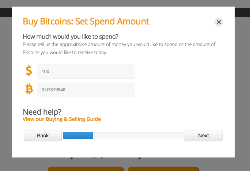Click the dimmed page background left of the dialog
This screenshot has width=250, height=171.
(x=5, y=91)
